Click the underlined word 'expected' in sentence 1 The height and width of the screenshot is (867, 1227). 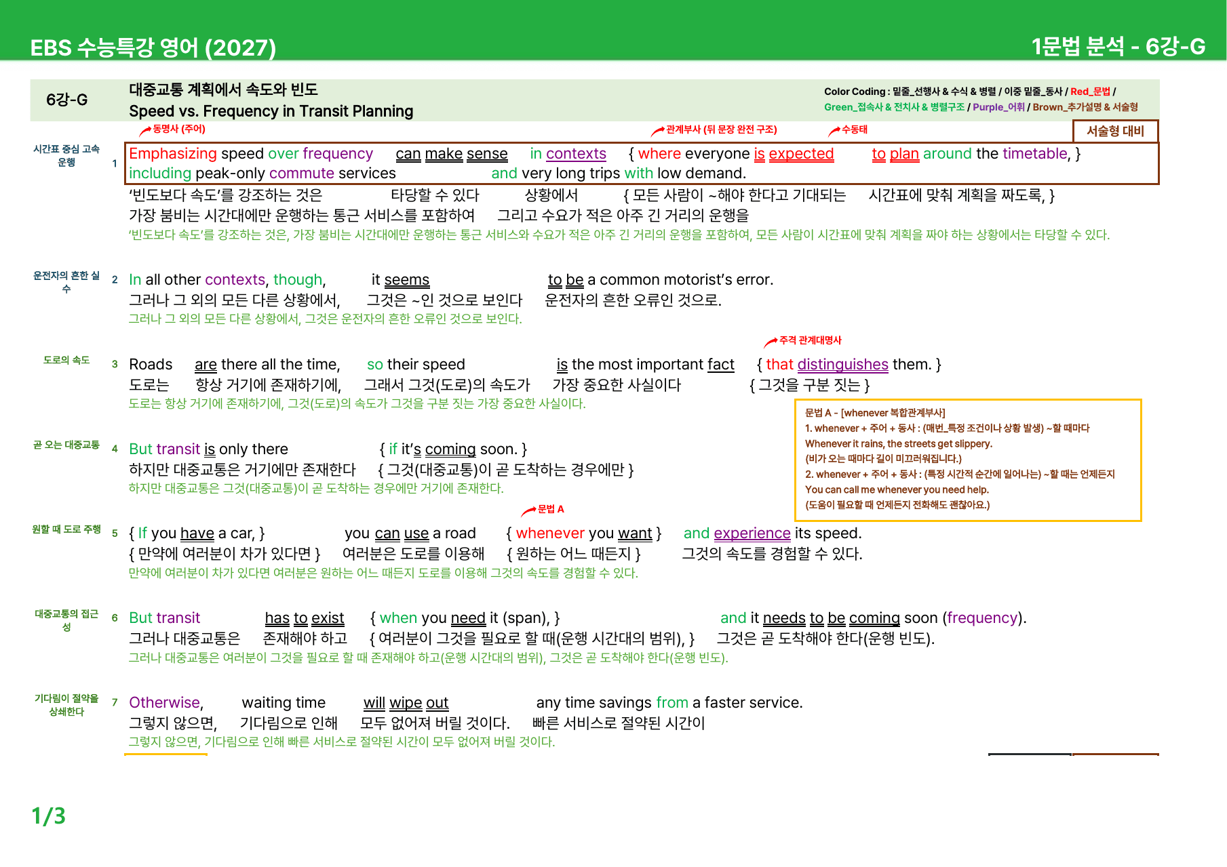click(x=801, y=154)
